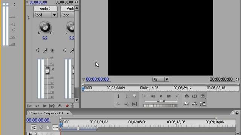Go to In Point in Audio Mixer
The width and height of the screenshot is (241, 135).
pyautogui.click(x=29, y=106)
